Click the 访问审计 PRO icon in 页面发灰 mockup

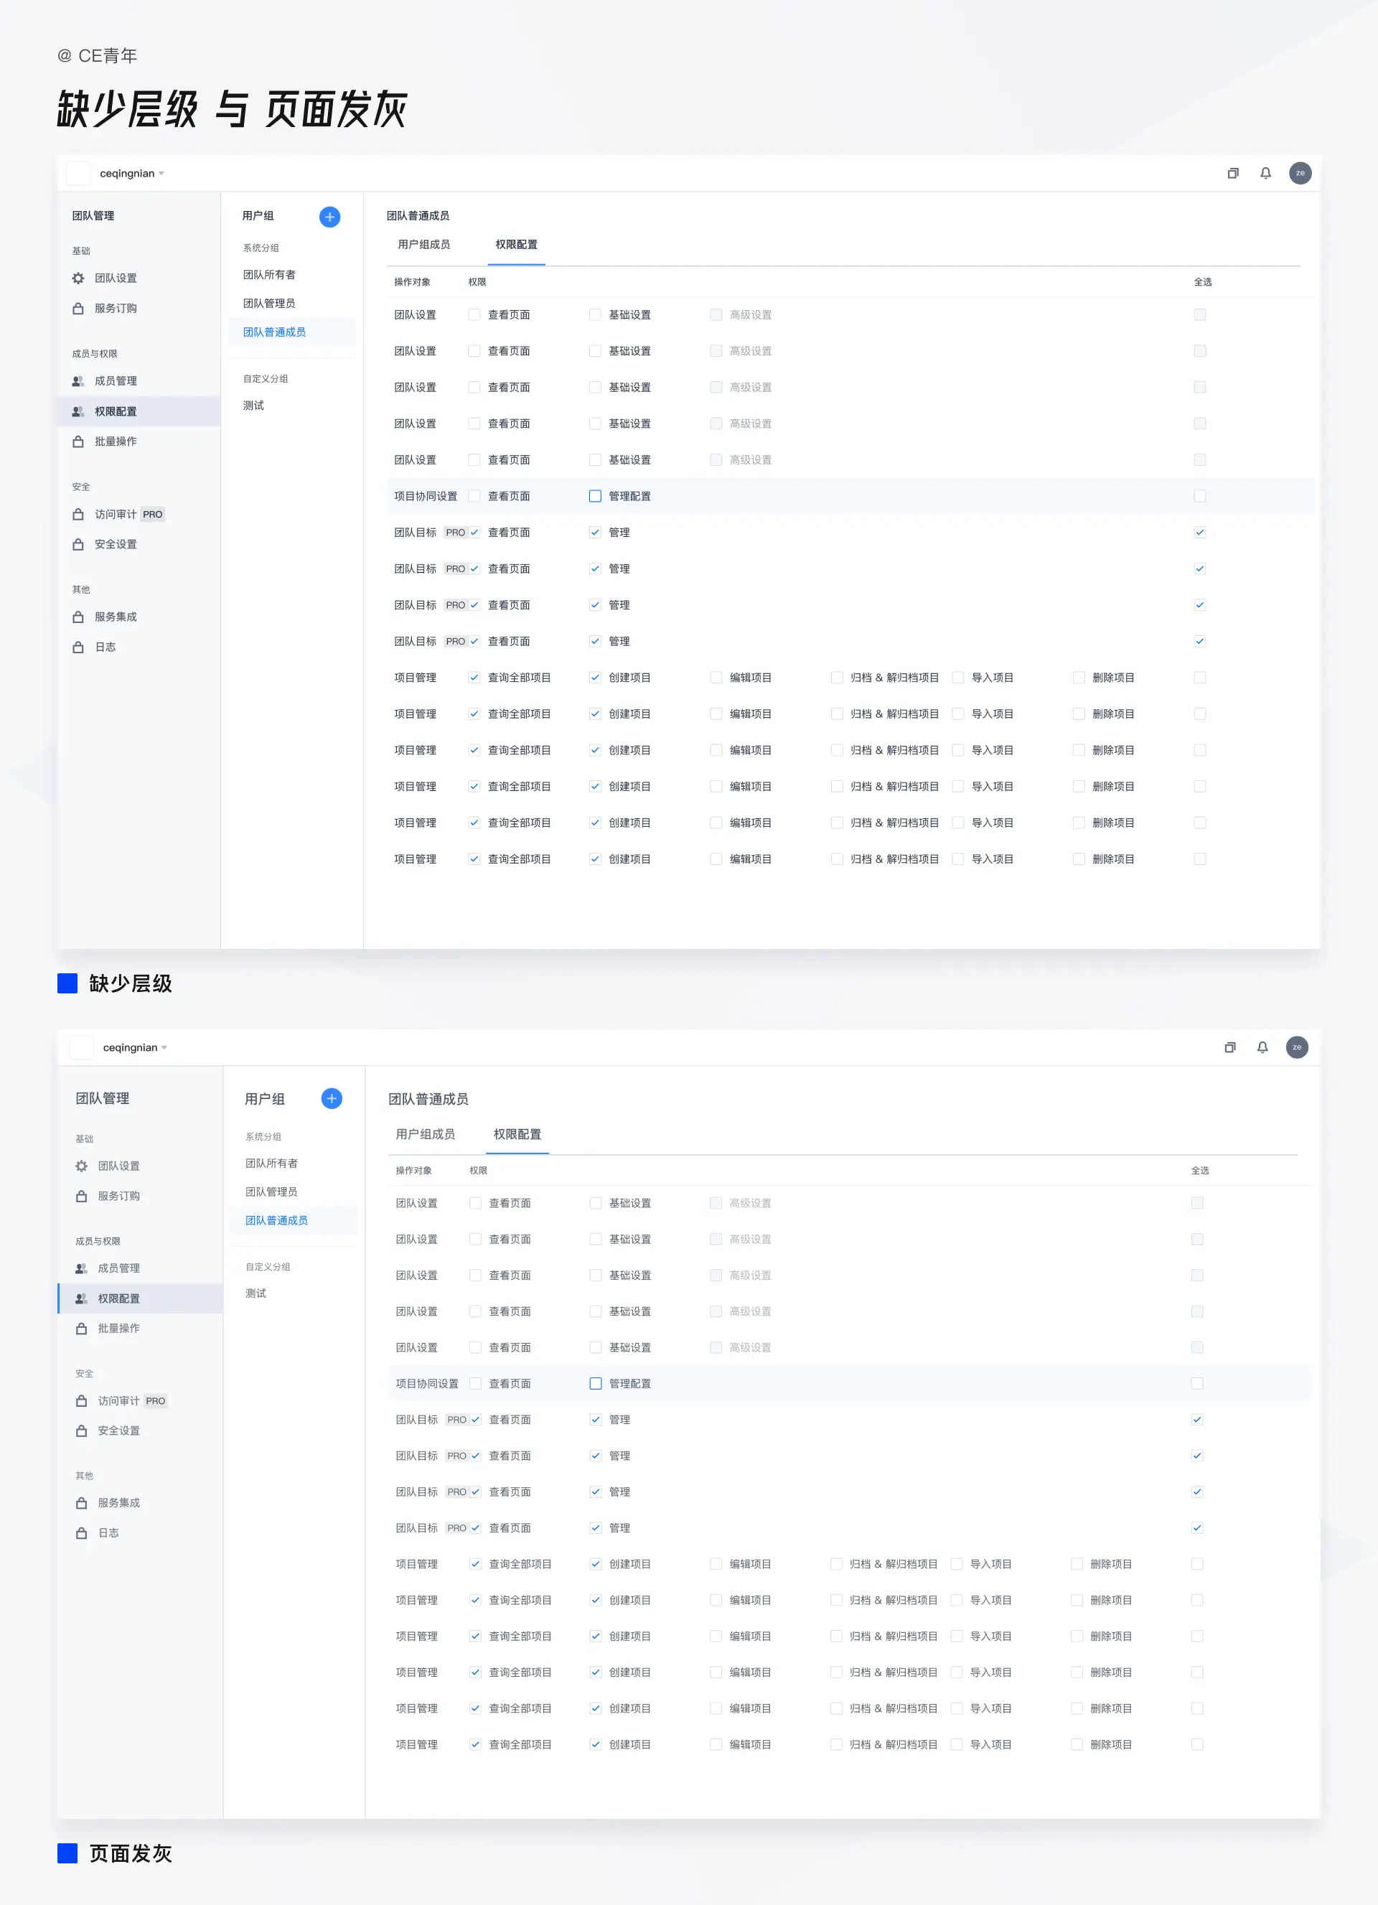click(x=81, y=1401)
